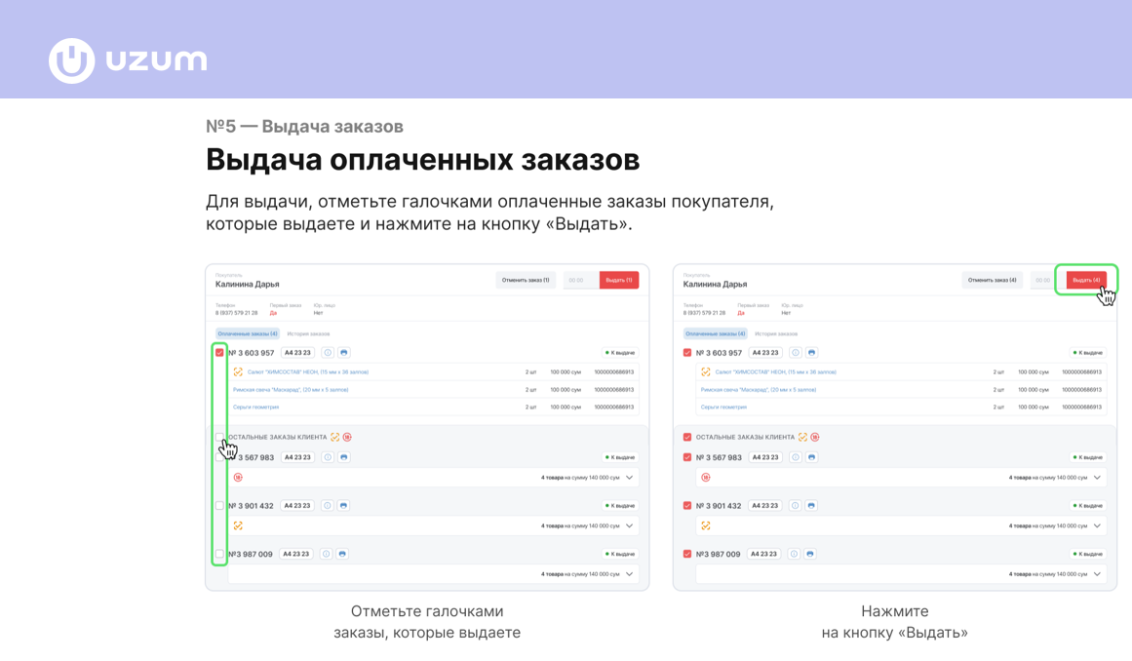This screenshot has height=661, width=1132.
Task: Switch to История заказов tab, left screenshot
Action: tap(308, 334)
